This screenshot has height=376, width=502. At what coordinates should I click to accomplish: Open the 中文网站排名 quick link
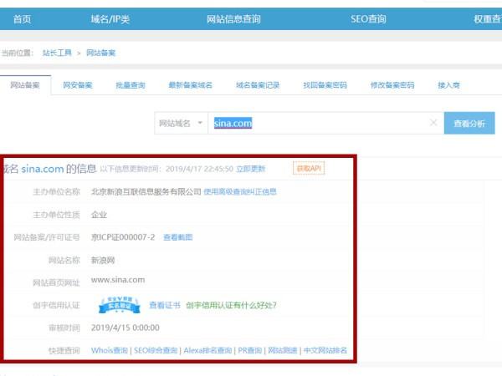(325, 350)
